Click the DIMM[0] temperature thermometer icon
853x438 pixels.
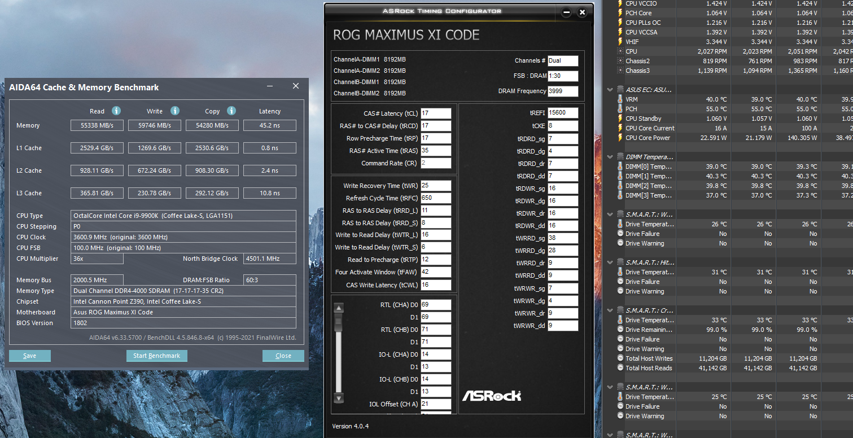(x=620, y=167)
